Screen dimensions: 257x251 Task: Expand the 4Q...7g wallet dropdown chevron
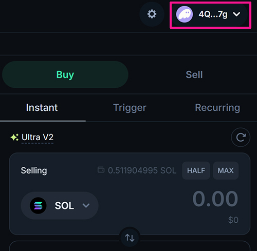point(236,14)
